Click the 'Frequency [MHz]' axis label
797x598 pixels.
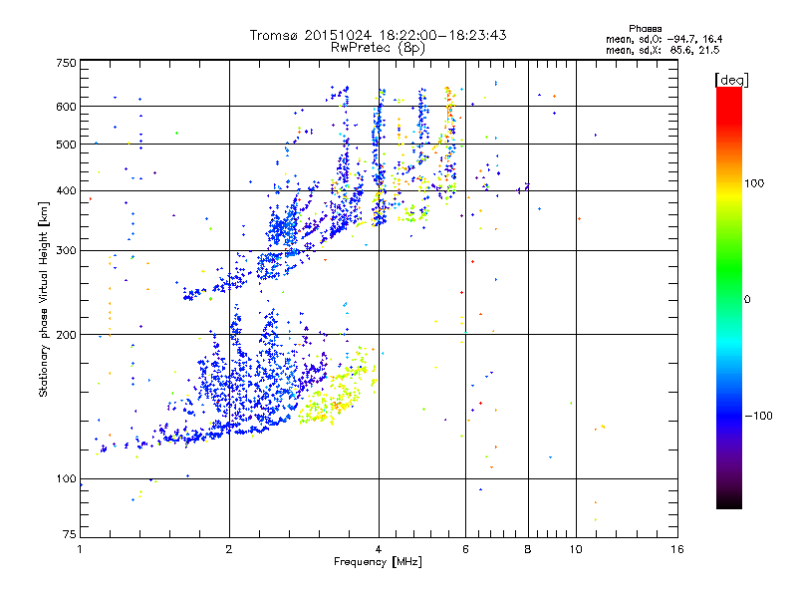(378, 562)
